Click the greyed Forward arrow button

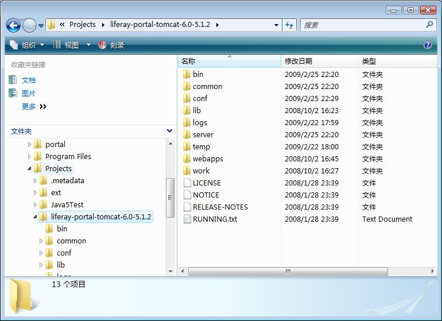coord(29,25)
